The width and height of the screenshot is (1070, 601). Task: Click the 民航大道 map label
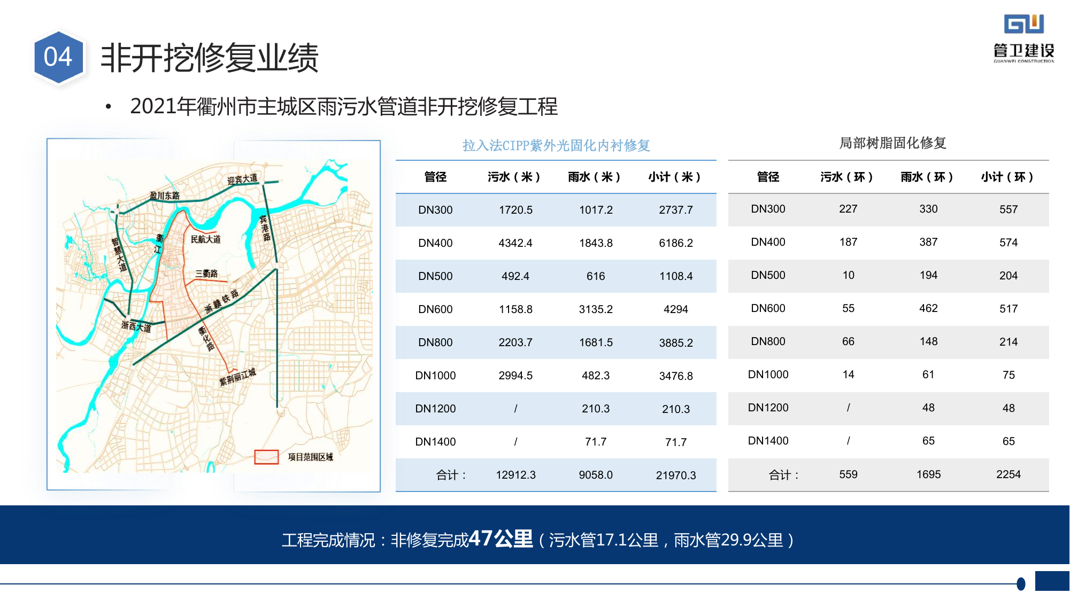pos(206,239)
